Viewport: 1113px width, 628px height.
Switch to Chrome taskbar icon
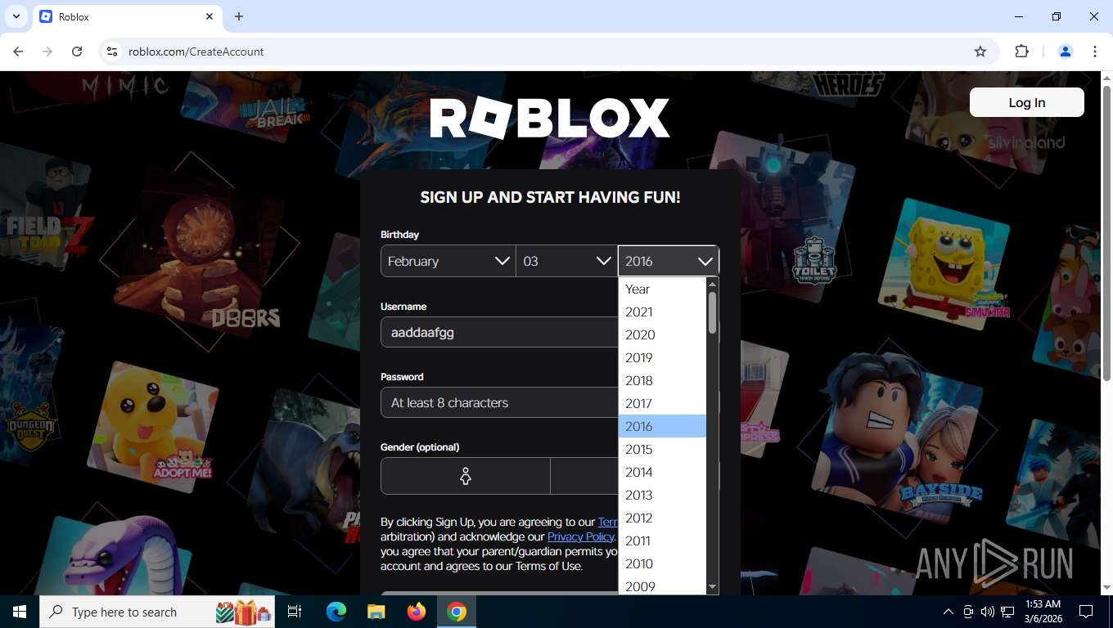[457, 612]
